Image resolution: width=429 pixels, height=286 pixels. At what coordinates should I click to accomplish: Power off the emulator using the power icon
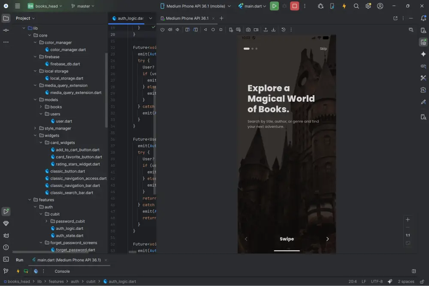click(162, 30)
